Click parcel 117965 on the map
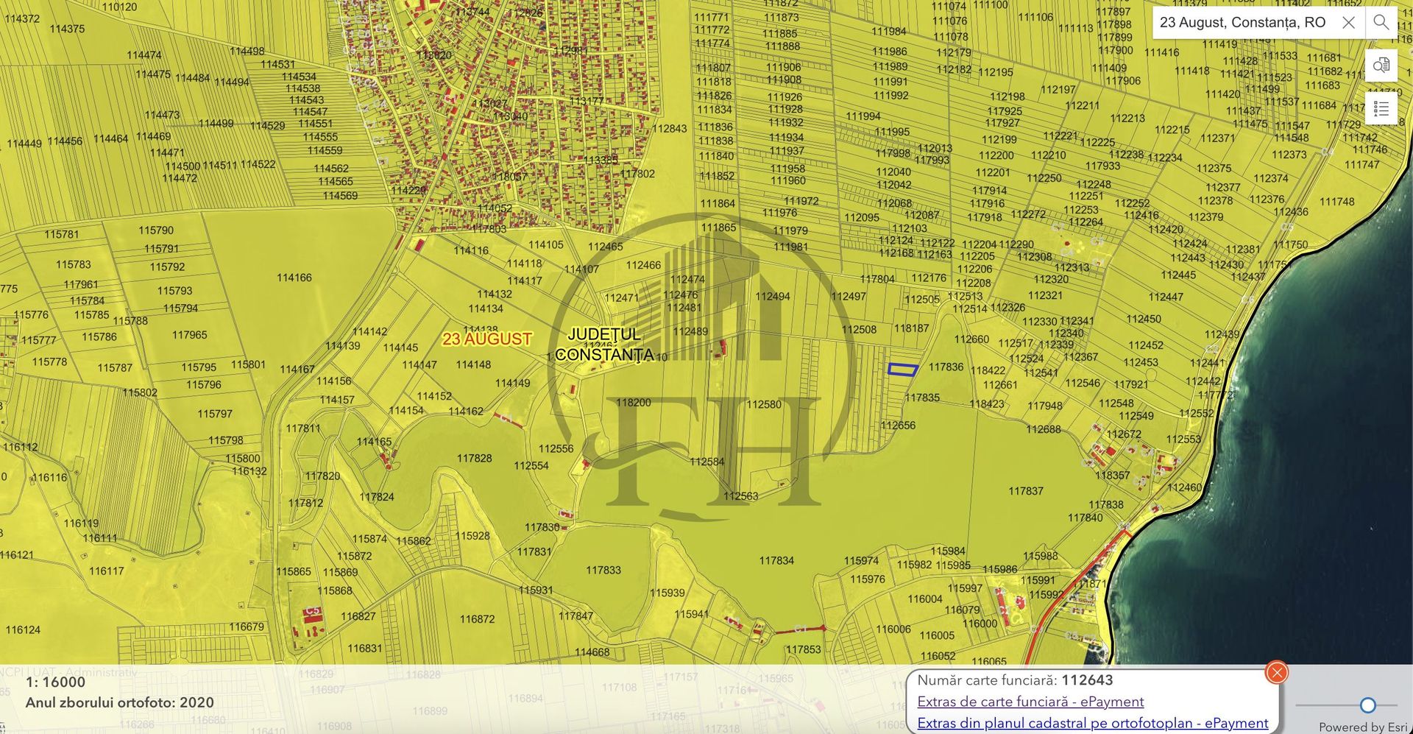Viewport: 1413px width, 734px height. click(x=189, y=335)
